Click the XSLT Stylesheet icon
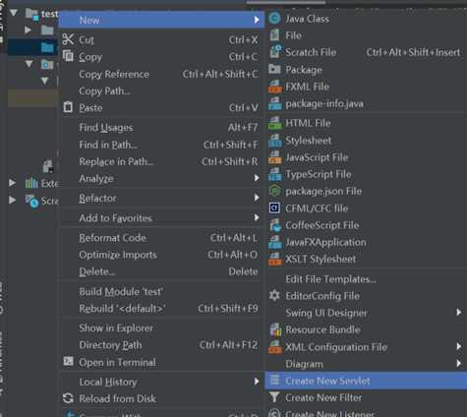Image resolution: width=467 pixels, height=417 pixels. coord(274,259)
